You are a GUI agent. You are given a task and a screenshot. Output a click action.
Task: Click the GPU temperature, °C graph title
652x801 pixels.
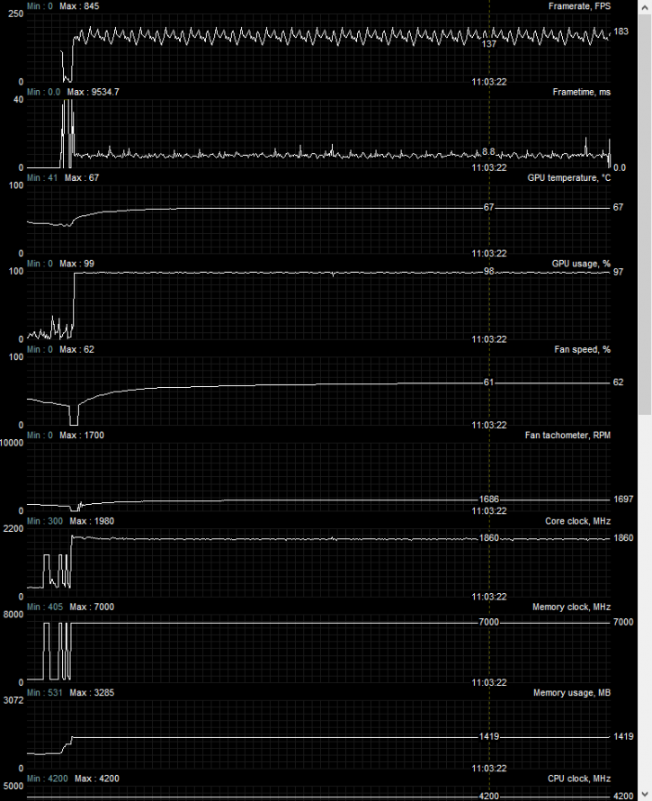(568, 178)
